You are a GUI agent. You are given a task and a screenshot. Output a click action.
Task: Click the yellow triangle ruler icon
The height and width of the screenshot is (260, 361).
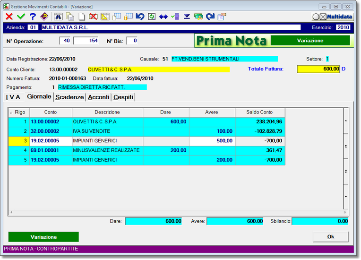tap(105, 17)
